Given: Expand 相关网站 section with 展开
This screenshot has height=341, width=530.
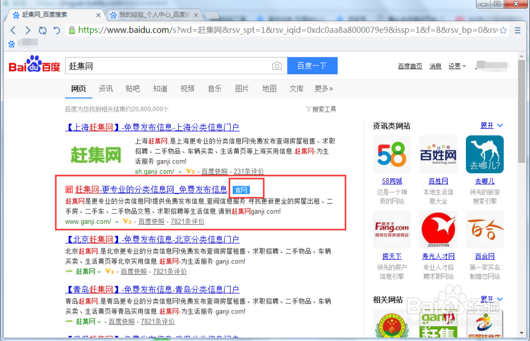Looking at the screenshot, I should click(x=491, y=300).
